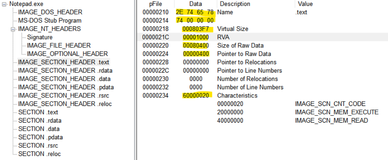Viewport: 388px width, 160px height.
Task: Select pFile offset 0000021C
Action: (155, 37)
